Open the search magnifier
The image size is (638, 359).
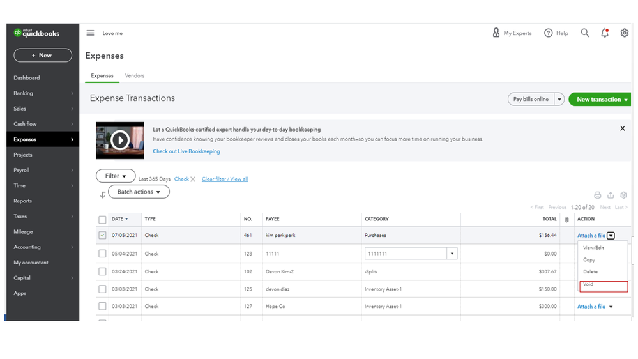pos(585,33)
